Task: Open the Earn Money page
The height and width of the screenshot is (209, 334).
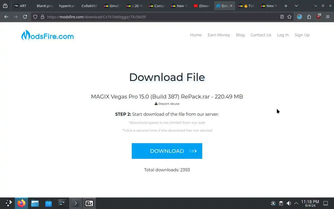Action: pyautogui.click(x=219, y=35)
